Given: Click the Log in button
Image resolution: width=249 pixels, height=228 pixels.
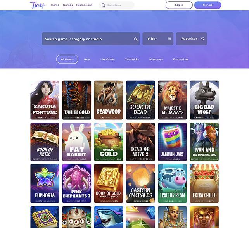Looking at the screenshot, I should pyautogui.click(x=179, y=5).
